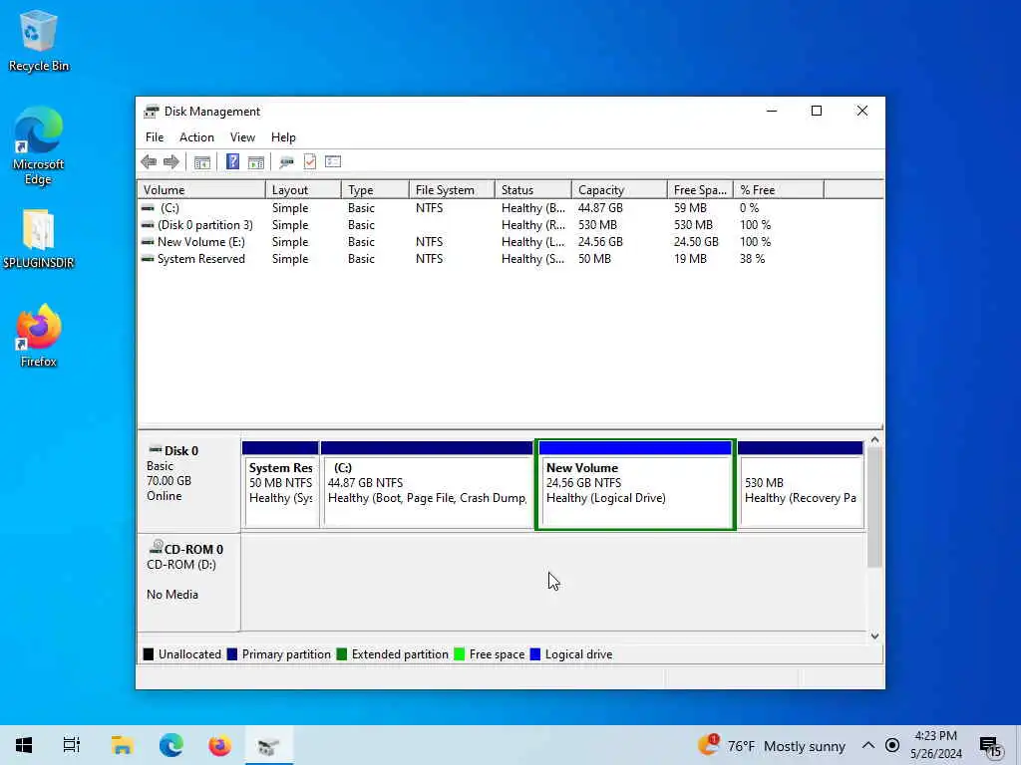1021x765 pixels.
Task: Click the disk pane scroll up arrow
Action: (x=874, y=440)
